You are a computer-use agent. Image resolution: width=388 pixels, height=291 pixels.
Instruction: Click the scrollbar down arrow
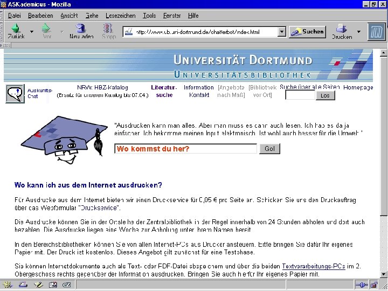click(x=384, y=274)
